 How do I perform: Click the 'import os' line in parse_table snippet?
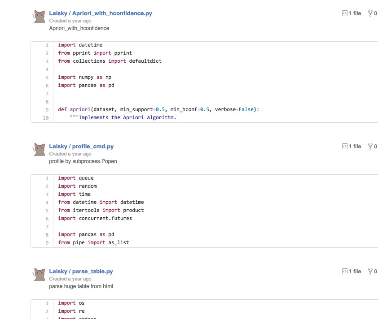(x=71, y=303)
